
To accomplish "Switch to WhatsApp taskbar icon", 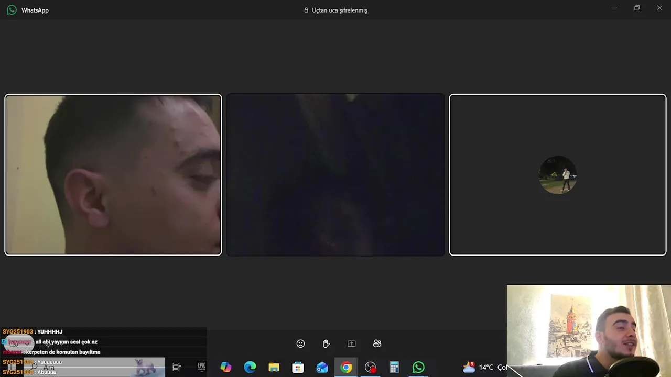I will tap(418, 367).
